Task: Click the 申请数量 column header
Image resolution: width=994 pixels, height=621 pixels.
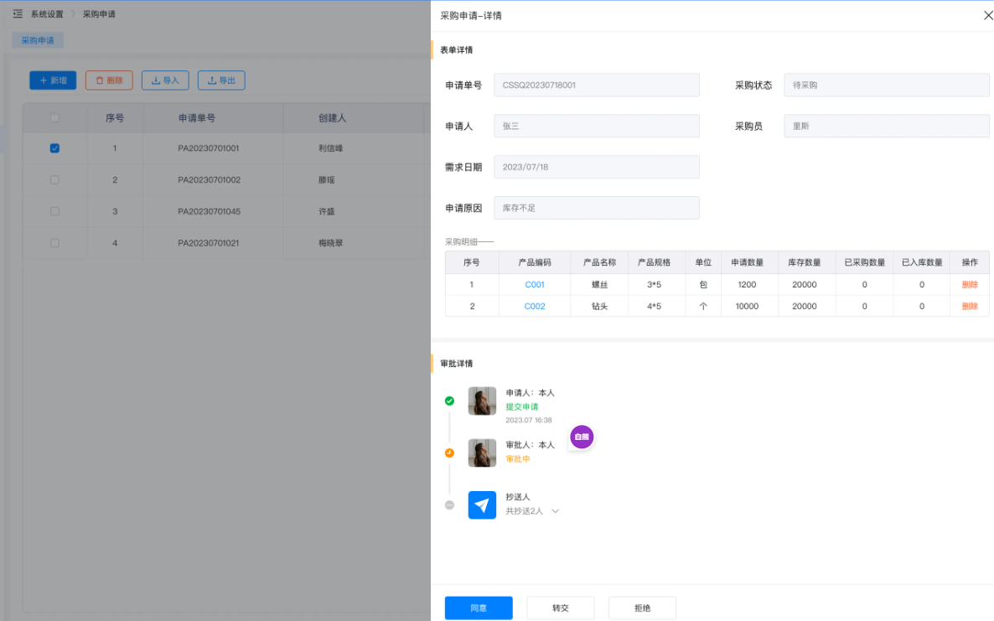Action: 747,262
